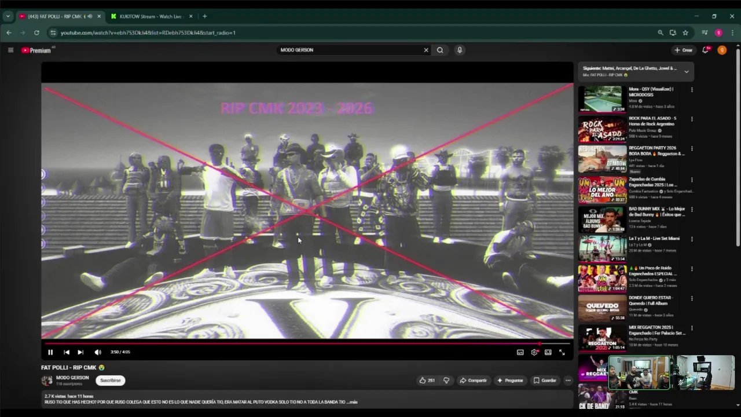Viewport: 741px width, 417px height.
Task: Click the Preguntar button
Action: (510, 381)
